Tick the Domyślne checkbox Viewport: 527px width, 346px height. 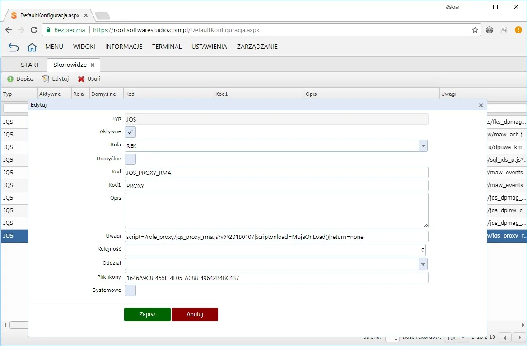131,159
